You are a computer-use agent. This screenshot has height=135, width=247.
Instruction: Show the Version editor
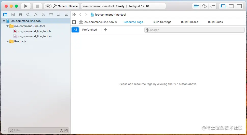click(x=213, y=6)
